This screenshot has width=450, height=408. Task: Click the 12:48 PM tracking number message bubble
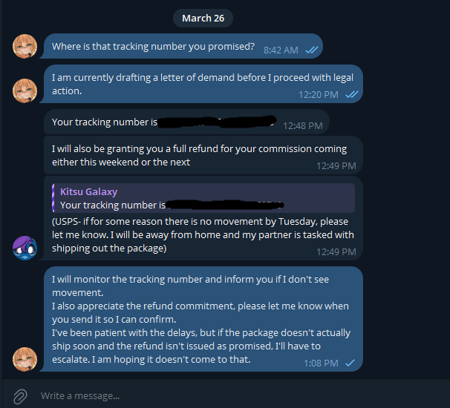pos(104,122)
